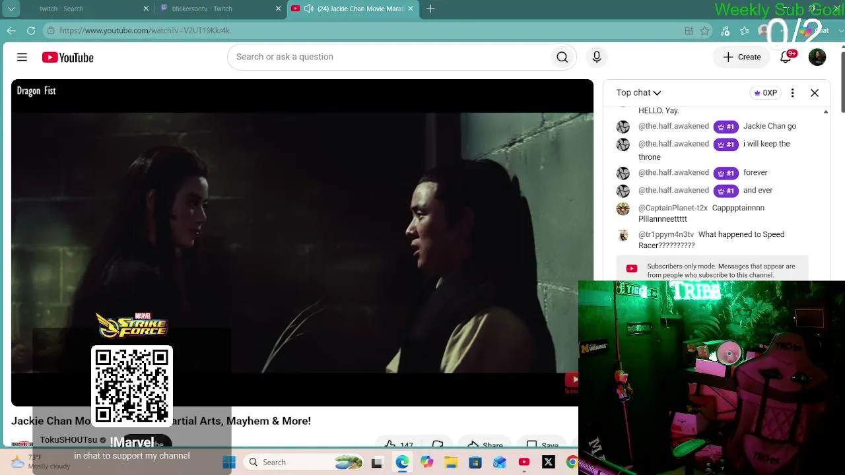Click the Create button
The height and width of the screenshot is (475, 845).
(742, 57)
